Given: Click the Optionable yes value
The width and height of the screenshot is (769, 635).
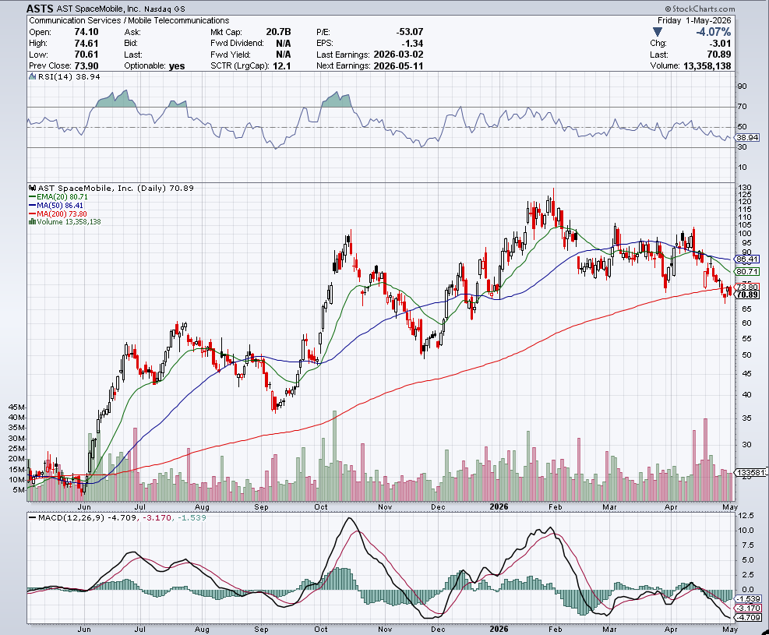Looking at the screenshot, I should pyautogui.click(x=177, y=65).
